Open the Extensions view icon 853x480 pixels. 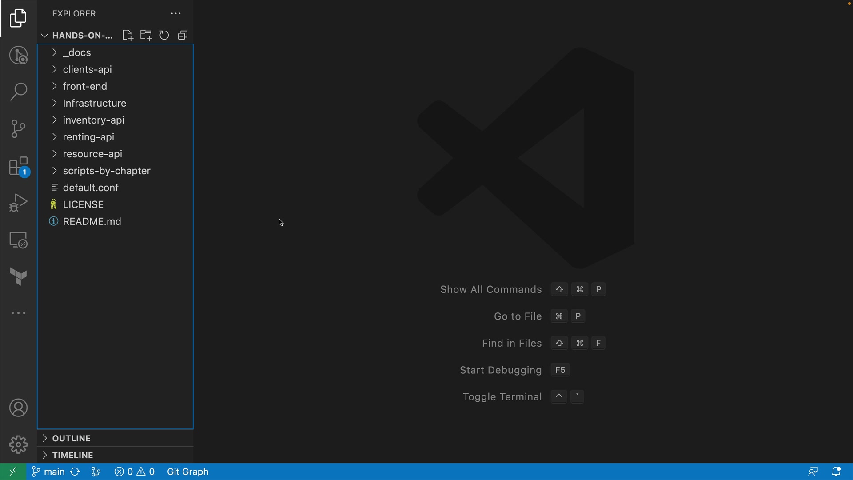[x=18, y=167]
